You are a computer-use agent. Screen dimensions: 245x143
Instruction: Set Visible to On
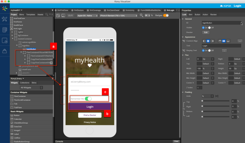pyautogui.click(x=203, y=28)
